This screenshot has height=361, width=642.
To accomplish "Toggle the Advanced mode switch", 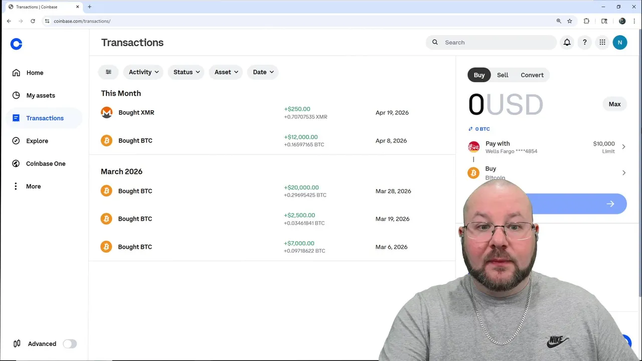I will pos(70,344).
